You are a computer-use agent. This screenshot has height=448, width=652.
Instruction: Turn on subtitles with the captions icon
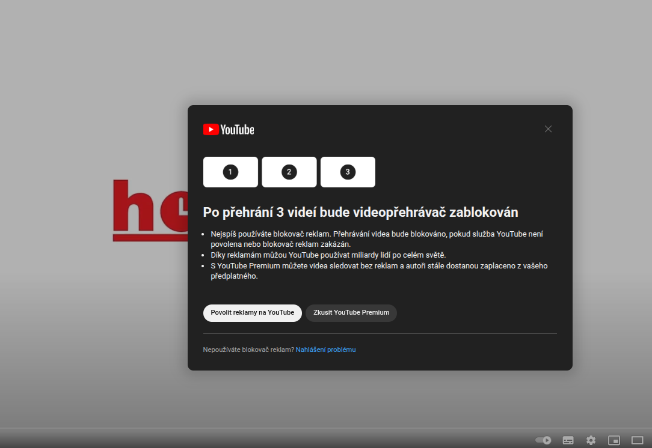(568, 440)
